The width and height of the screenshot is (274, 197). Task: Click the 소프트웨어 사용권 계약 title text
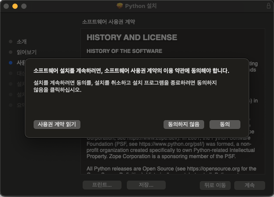(109, 22)
